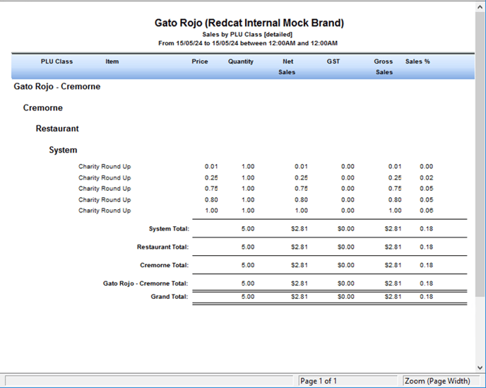Click the System Total label
Image resolution: width=486 pixels, height=388 pixels.
coord(169,228)
